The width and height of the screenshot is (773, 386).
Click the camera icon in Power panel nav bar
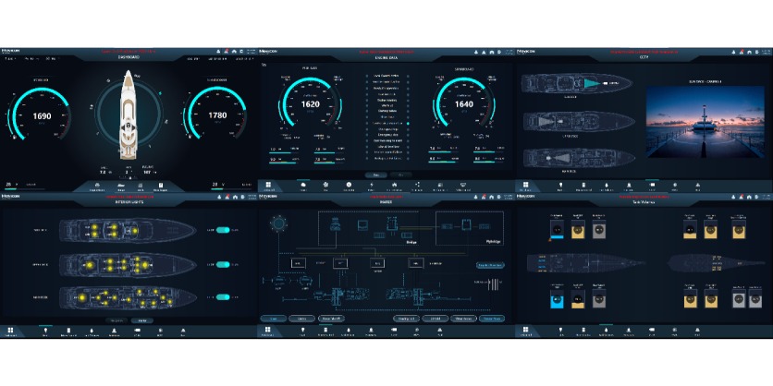tap(394, 331)
